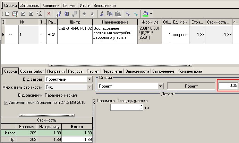Viewport: 239px width, 143px height.
Task: Copy selection with copy icon
Action: click(x=110, y=14)
